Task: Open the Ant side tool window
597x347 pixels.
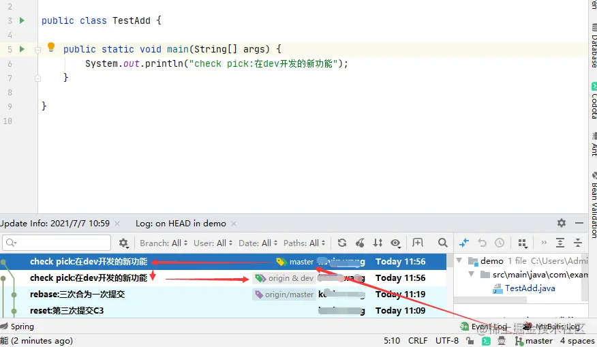Action: tap(593, 144)
